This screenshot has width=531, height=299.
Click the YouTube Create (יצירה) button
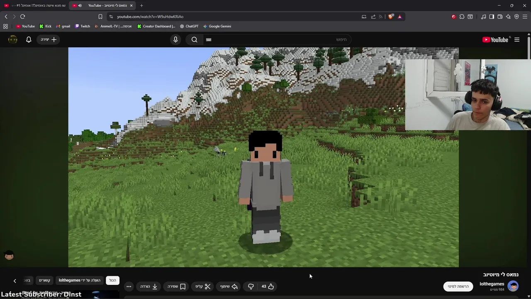tap(49, 39)
